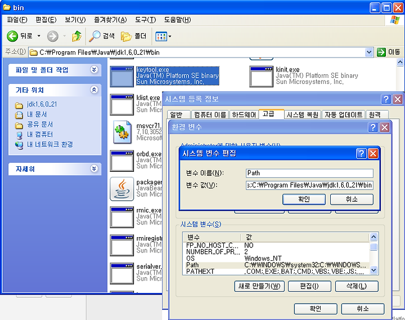Click help icon in Environment Variables dialog
The image size is (405, 320).
373,127
